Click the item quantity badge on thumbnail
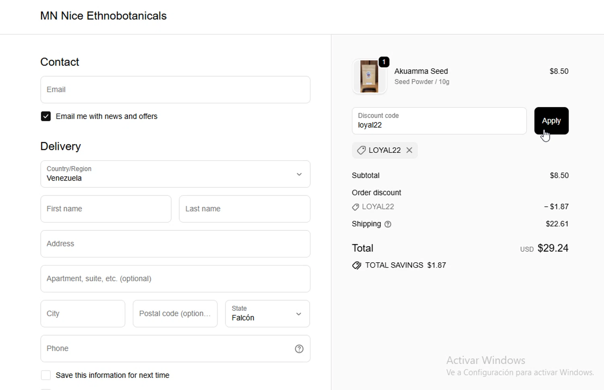The image size is (604, 390). 384,62
